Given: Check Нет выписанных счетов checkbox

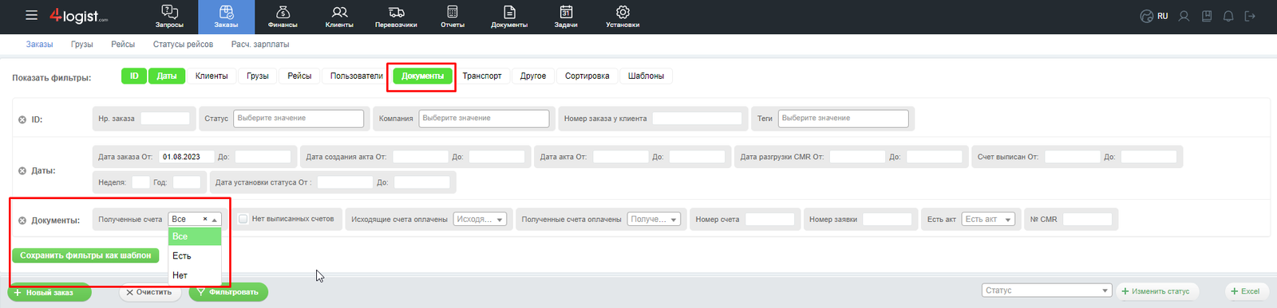Looking at the screenshot, I should click(243, 219).
